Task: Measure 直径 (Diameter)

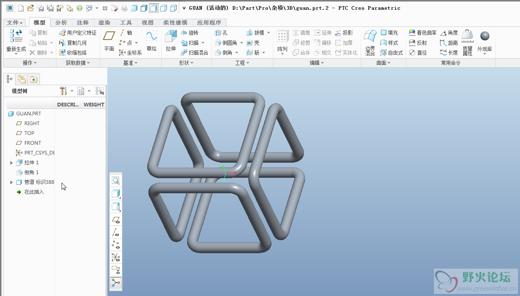Action: 418,53
